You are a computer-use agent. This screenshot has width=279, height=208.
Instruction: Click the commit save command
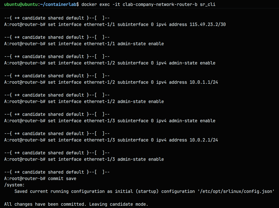pos(62,178)
